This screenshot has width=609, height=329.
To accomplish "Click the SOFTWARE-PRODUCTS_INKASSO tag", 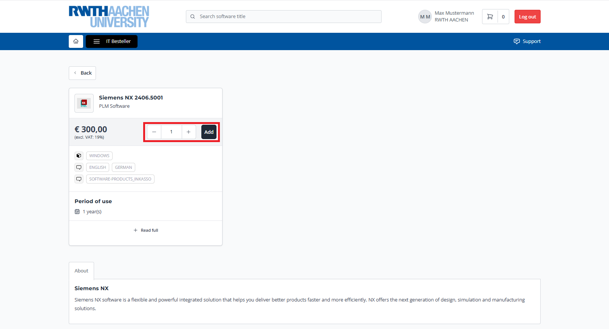I will click(120, 179).
